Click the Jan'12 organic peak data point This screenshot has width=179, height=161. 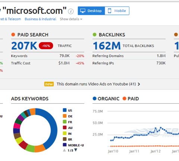coord(156,128)
